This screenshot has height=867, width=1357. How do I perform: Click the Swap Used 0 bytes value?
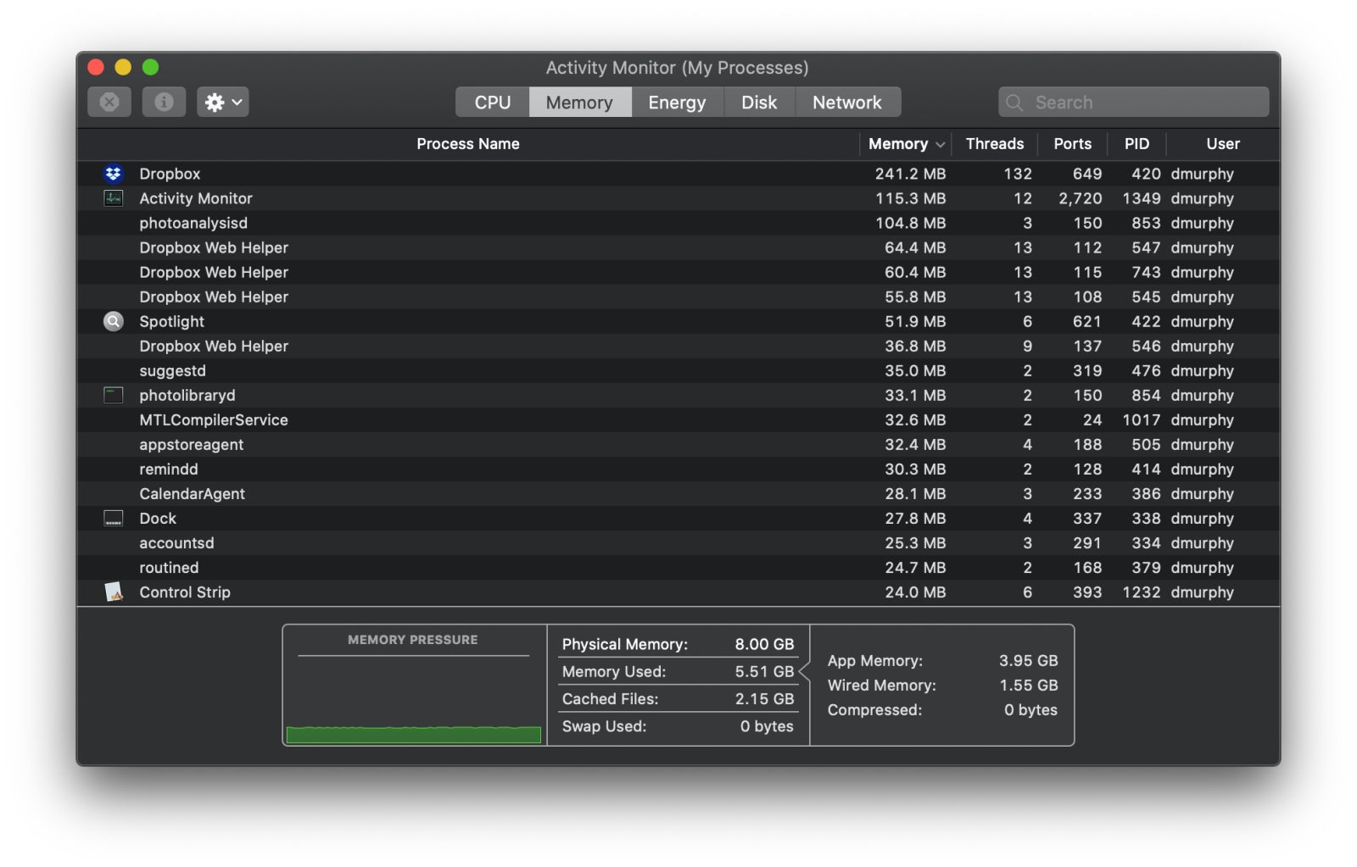pos(767,725)
